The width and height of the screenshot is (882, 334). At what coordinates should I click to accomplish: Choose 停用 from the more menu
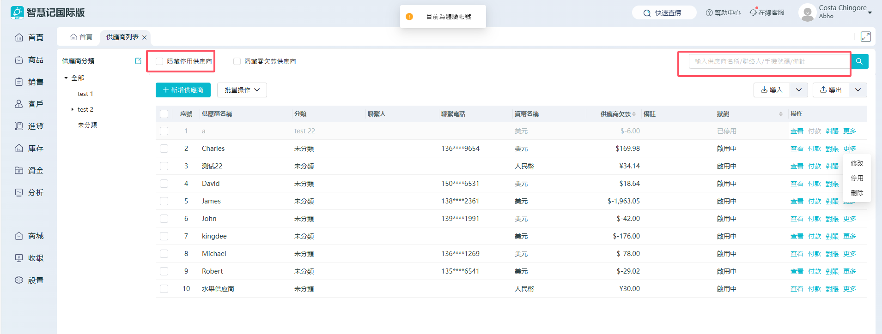click(x=857, y=178)
